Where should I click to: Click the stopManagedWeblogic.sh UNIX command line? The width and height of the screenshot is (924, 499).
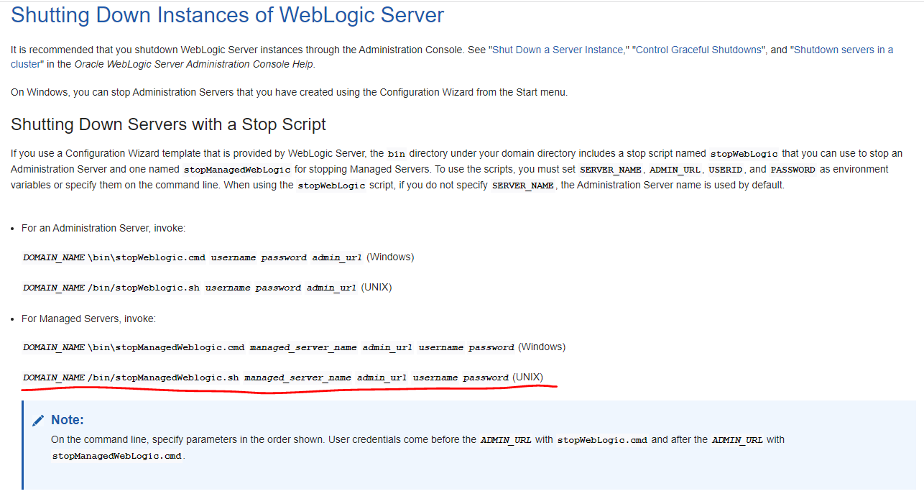[283, 377]
